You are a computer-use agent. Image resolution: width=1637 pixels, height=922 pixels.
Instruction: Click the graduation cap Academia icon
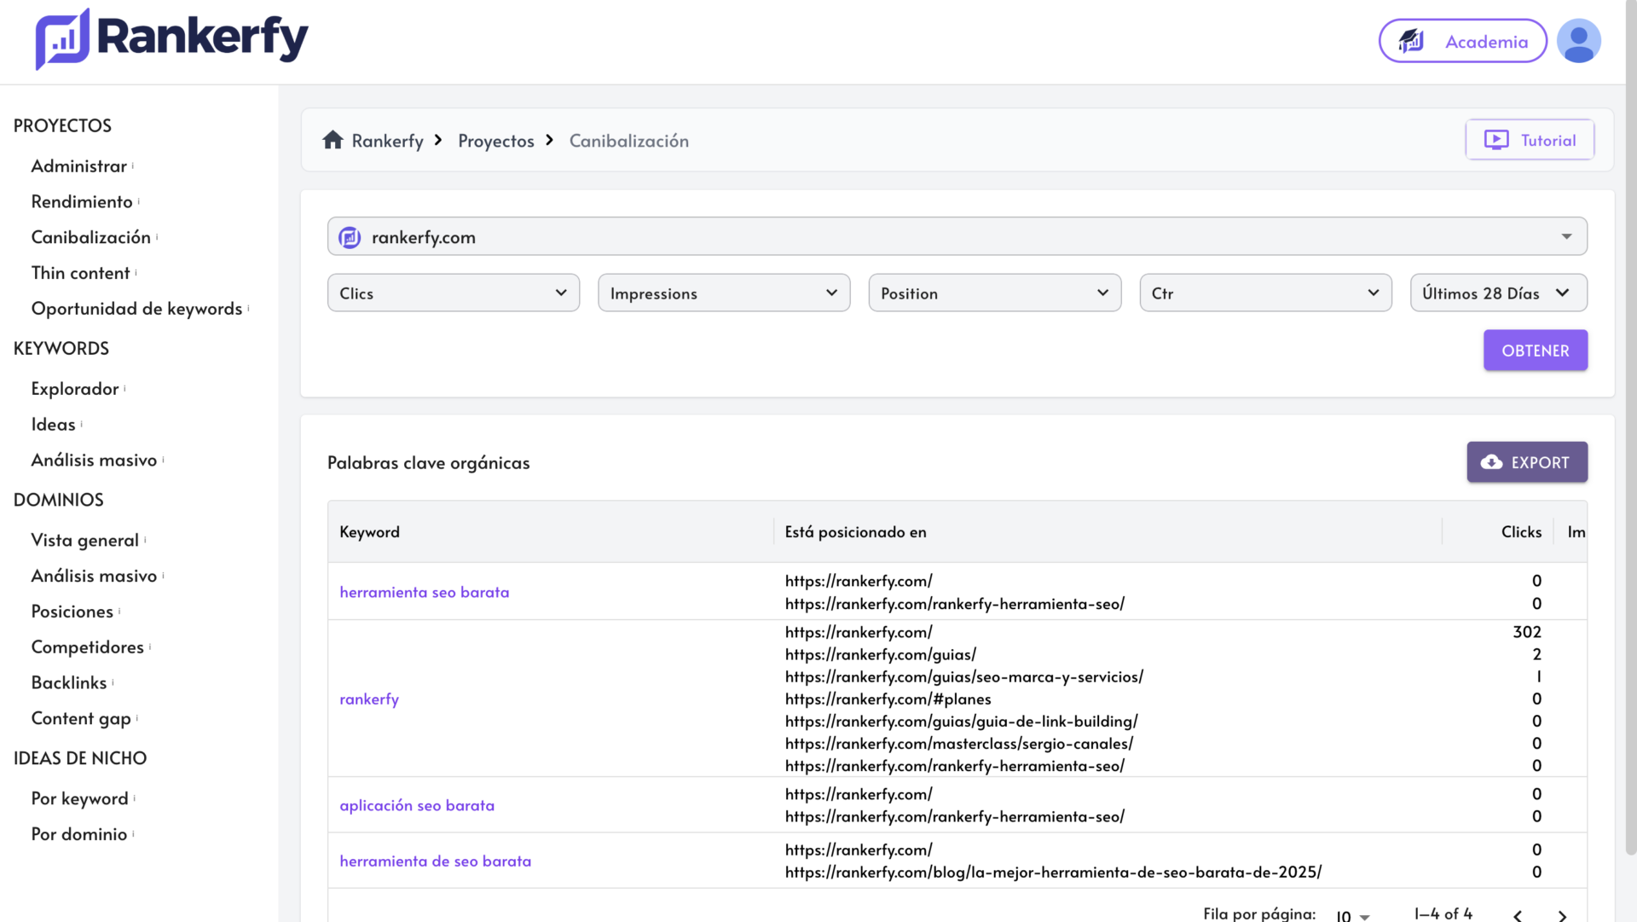point(1411,41)
